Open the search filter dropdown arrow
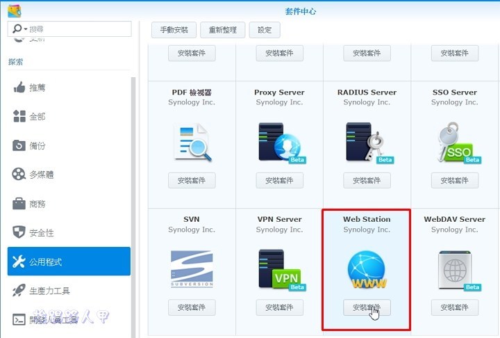500x338 pixels. (x=26, y=29)
